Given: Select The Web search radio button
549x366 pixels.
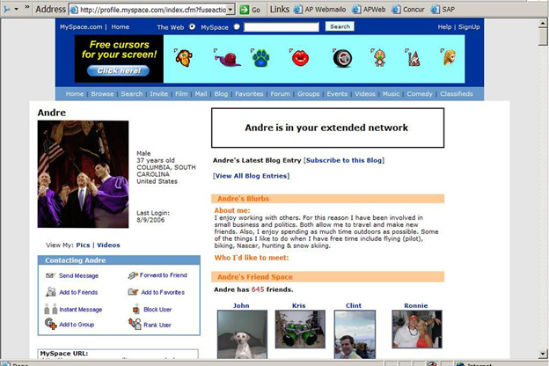Looking at the screenshot, I should tap(192, 26).
